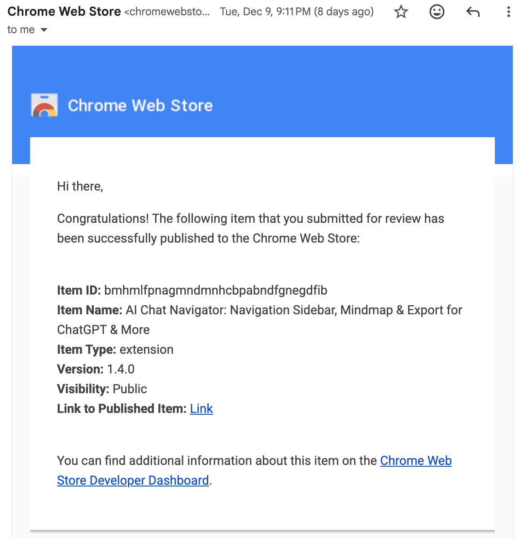524x538 pixels.
Task: Click the Item Type 'extension' text
Action: [146, 349]
